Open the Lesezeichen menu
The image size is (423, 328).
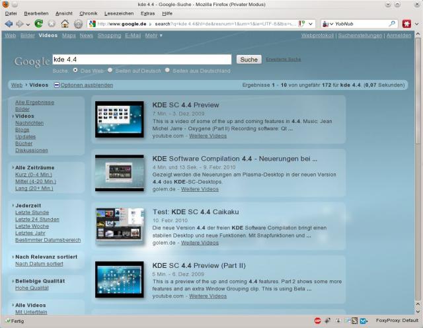(119, 13)
